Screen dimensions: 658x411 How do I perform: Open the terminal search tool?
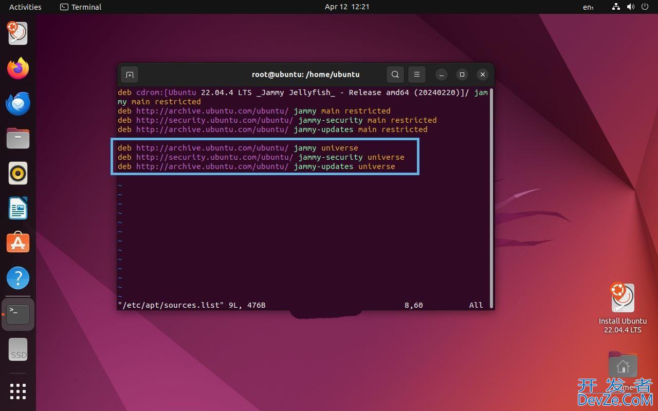click(395, 74)
